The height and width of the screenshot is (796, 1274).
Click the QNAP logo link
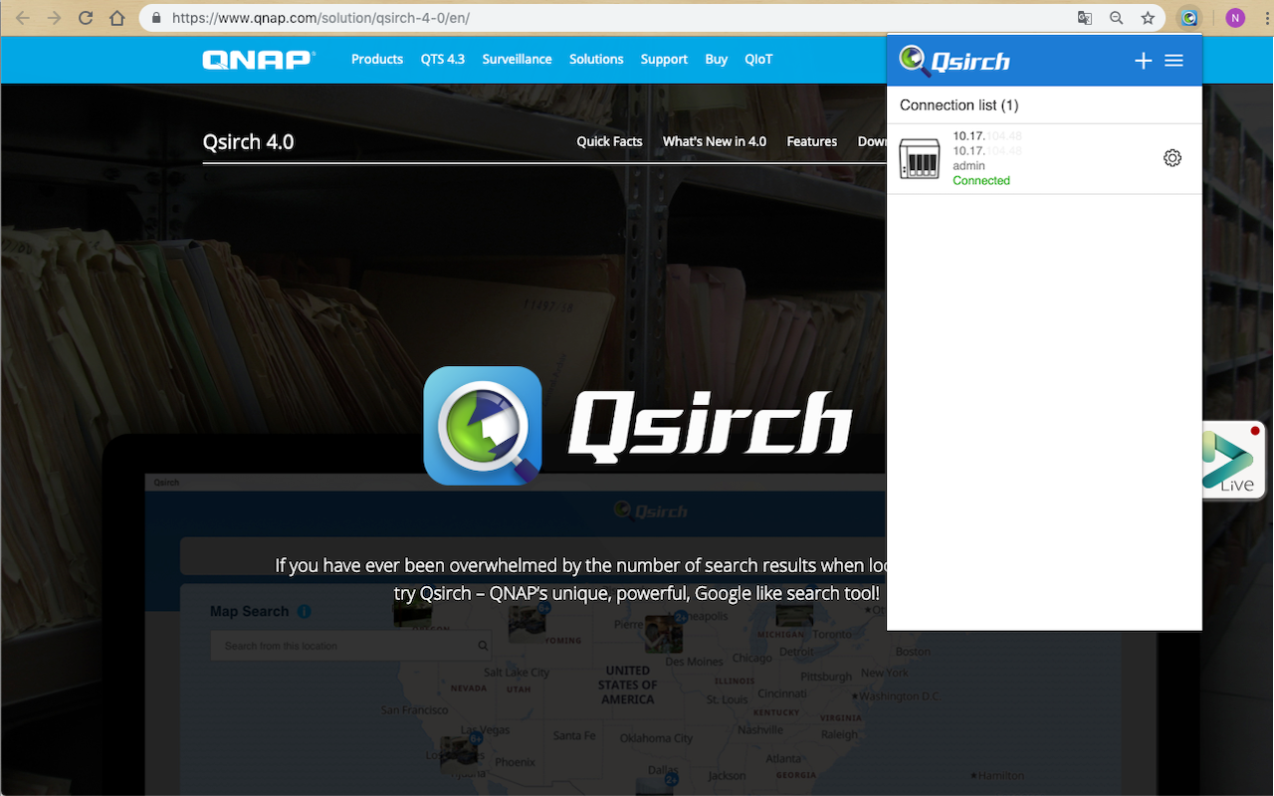tap(259, 60)
